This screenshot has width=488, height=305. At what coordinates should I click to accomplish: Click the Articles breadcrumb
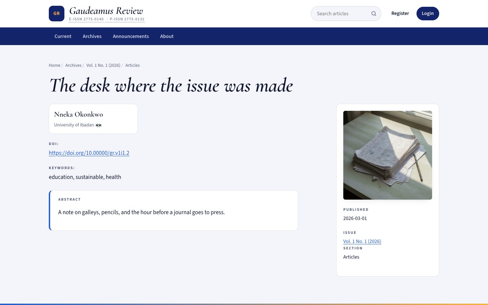click(133, 65)
